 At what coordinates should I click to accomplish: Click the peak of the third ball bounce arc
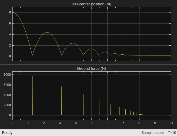pyautogui.click(x=73, y=43)
